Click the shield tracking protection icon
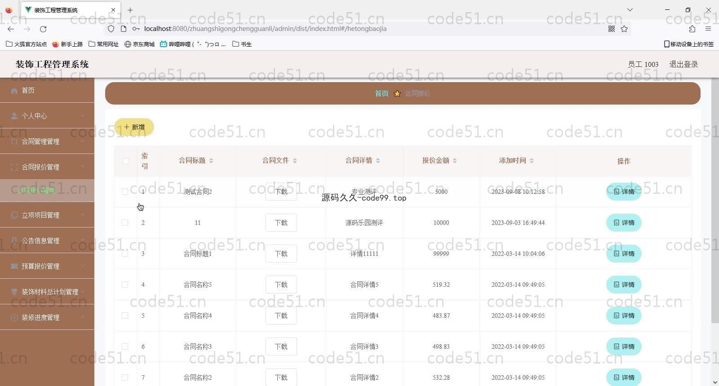Screen dimensions: 719x386 click(111, 29)
